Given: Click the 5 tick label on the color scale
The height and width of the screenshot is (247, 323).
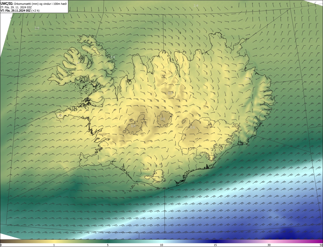Looking at the screenshot, I should click(108, 245).
